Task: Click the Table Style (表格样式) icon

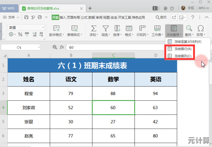Action: coord(75,29)
